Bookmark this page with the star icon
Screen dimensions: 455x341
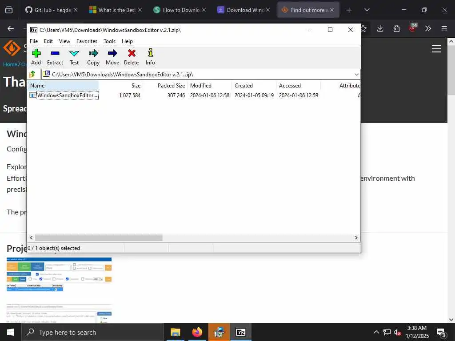(x=363, y=28)
